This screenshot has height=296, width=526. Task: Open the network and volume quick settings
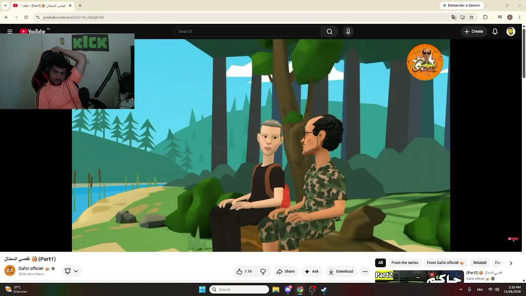coord(494,289)
